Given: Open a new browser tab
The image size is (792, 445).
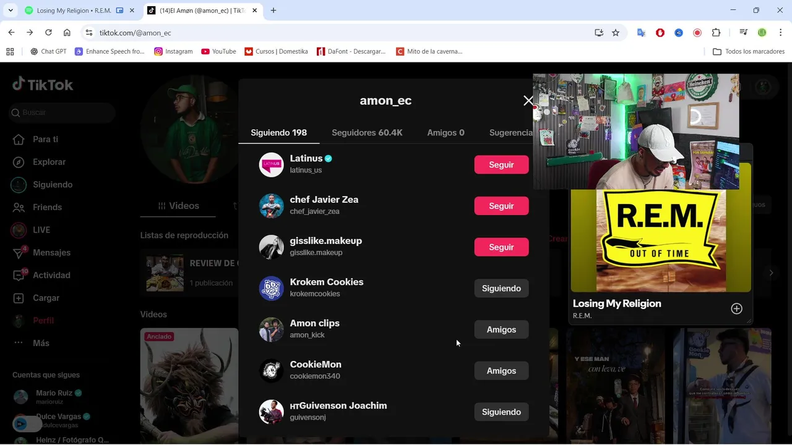Looking at the screenshot, I should coord(273,11).
